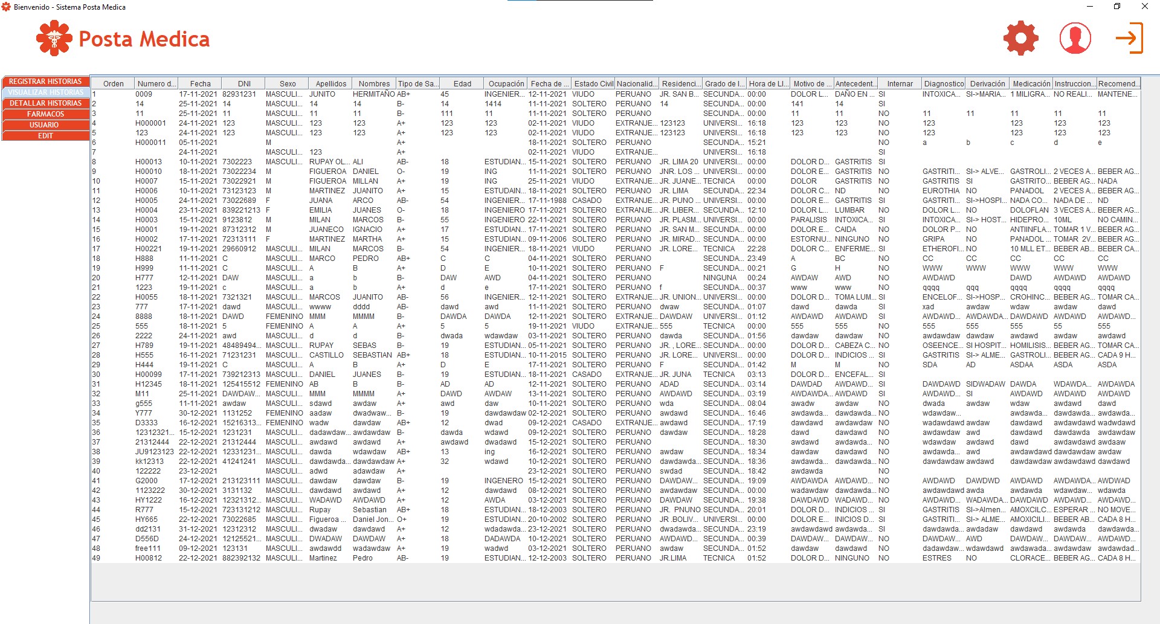Image resolution: width=1160 pixels, height=624 pixels.
Task: Click the Derivación column header
Action: (x=987, y=84)
